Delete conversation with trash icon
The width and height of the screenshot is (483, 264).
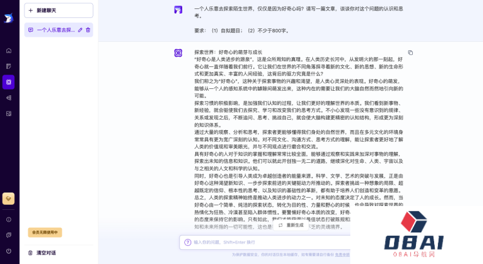click(x=88, y=30)
